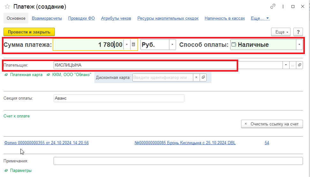Click the Плательщик field with КИСЛИЦЫНА

[168, 65]
